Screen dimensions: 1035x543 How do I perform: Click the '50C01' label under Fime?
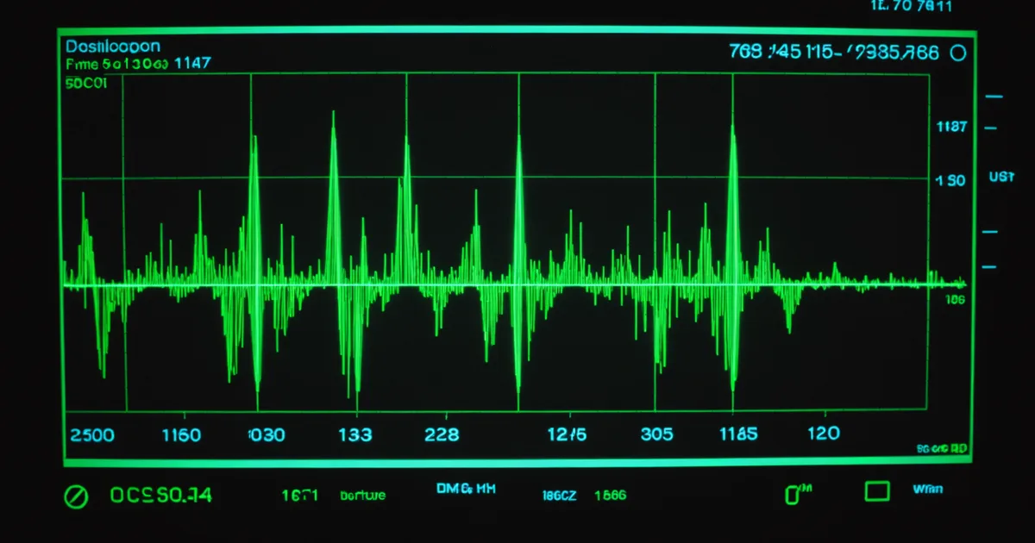tap(86, 84)
